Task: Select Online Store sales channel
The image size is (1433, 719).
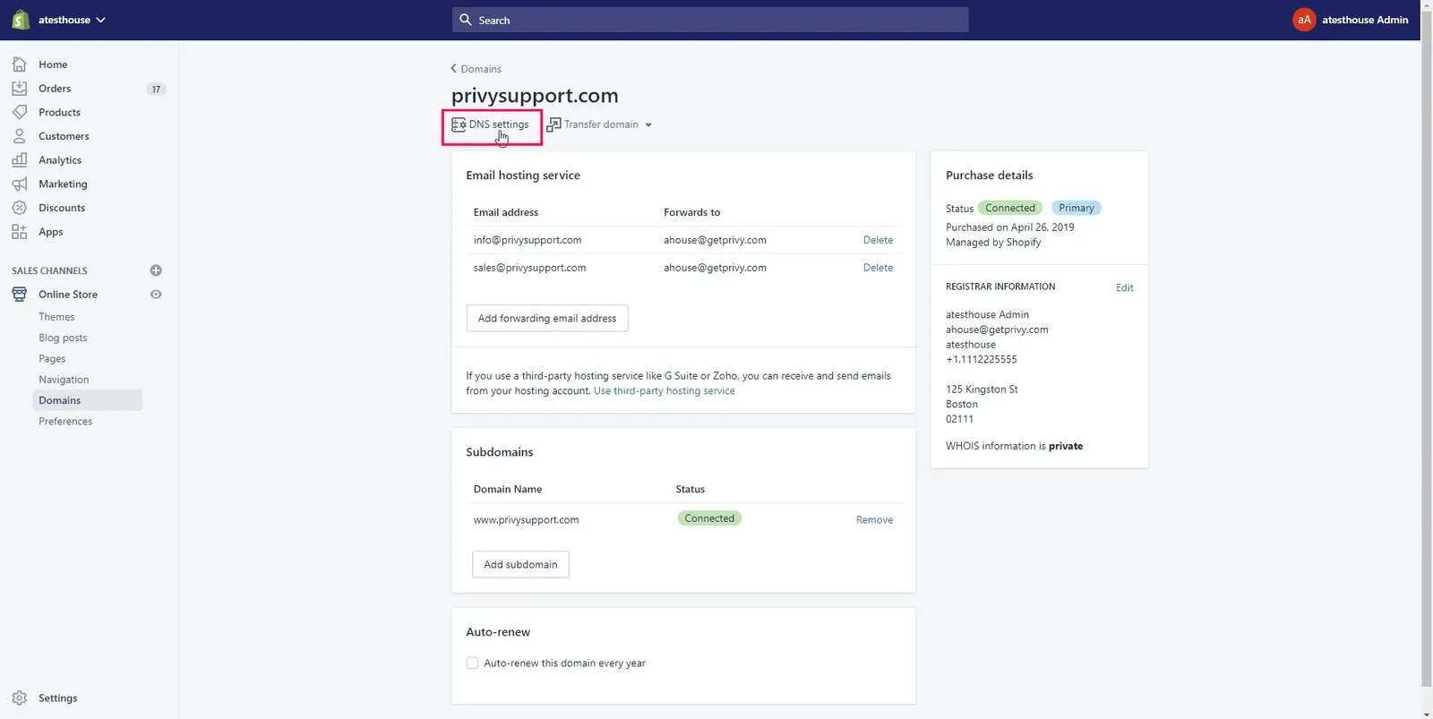Action: pos(68,295)
